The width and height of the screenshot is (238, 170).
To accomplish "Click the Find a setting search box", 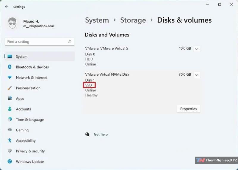I will click(x=40, y=41).
